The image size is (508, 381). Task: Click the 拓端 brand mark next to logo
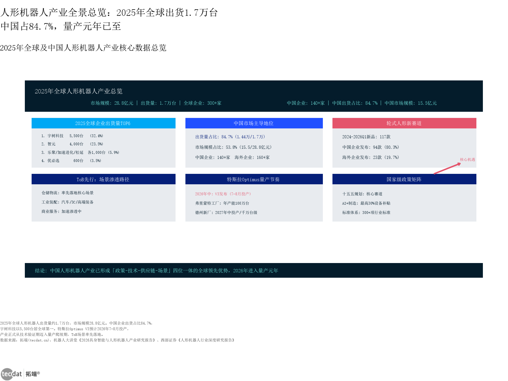pos(33,374)
